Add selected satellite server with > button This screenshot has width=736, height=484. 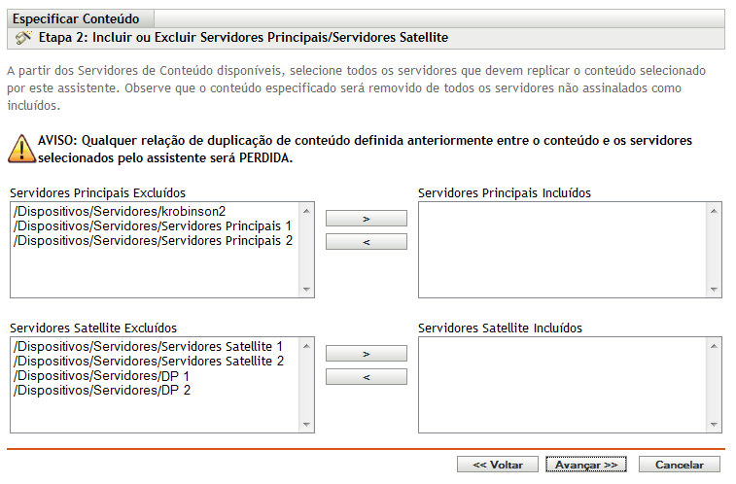pos(366,354)
